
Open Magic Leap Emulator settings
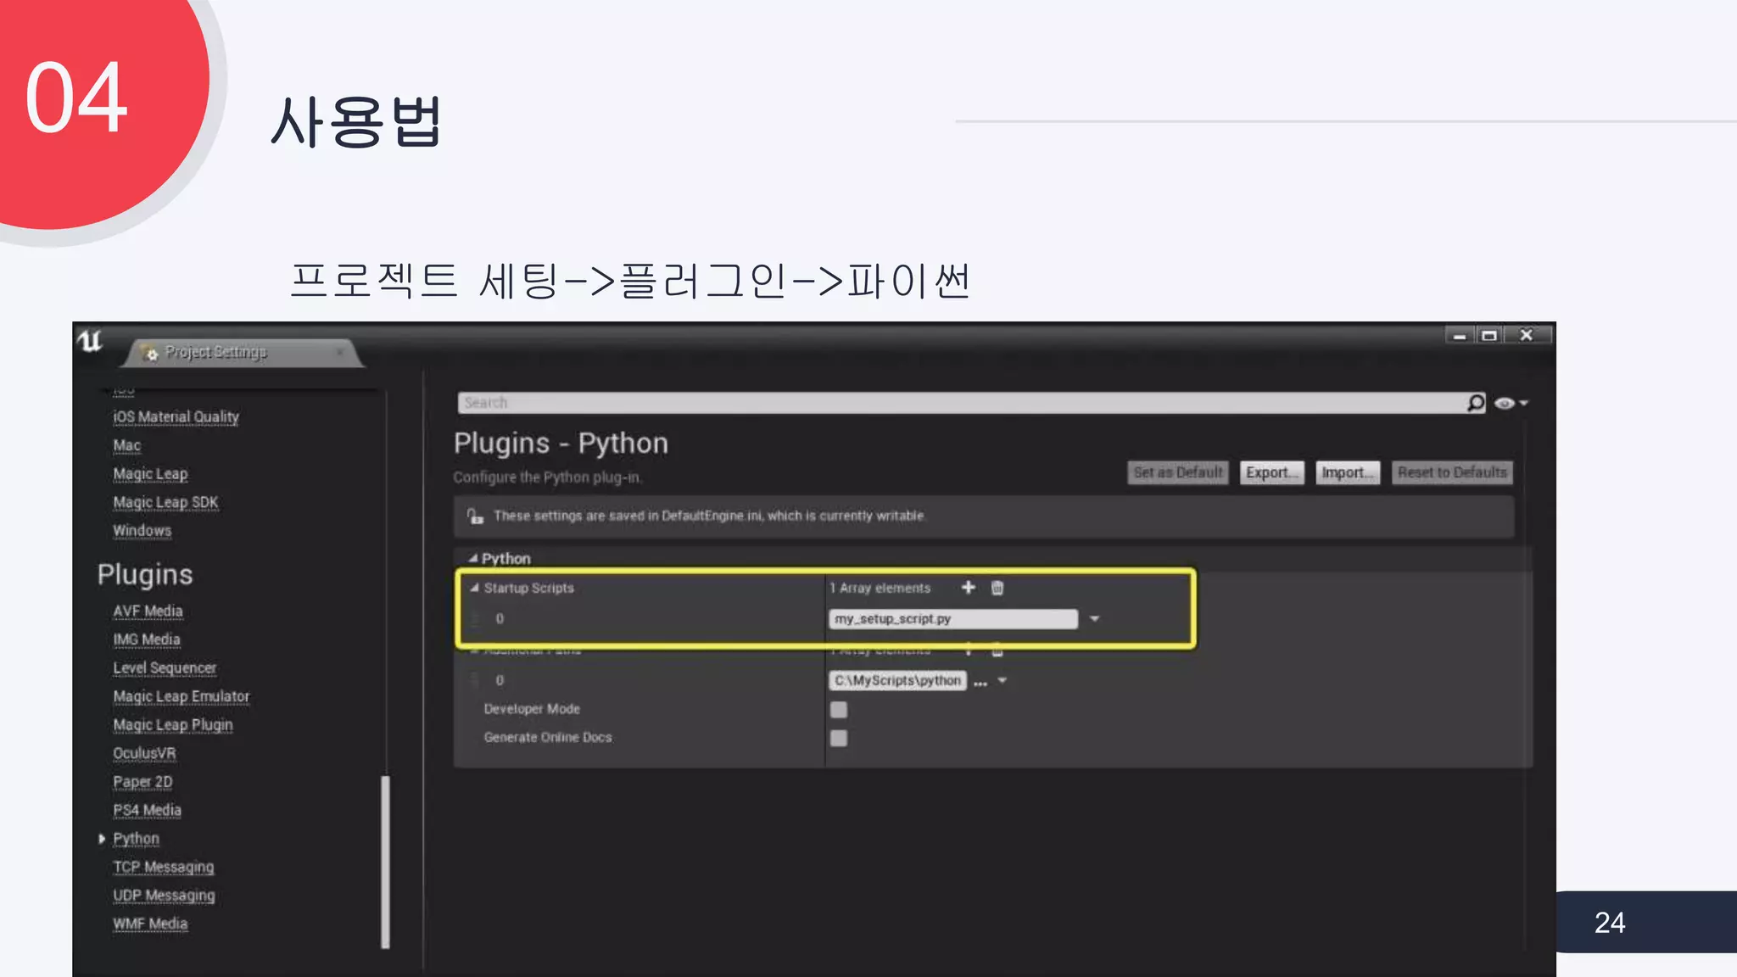[x=182, y=696]
